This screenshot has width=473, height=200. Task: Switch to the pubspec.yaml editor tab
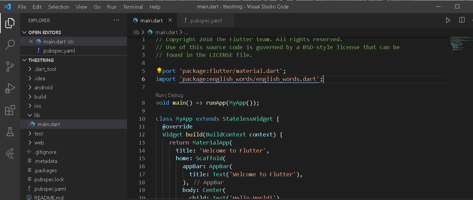pyautogui.click(x=205, y=20)
